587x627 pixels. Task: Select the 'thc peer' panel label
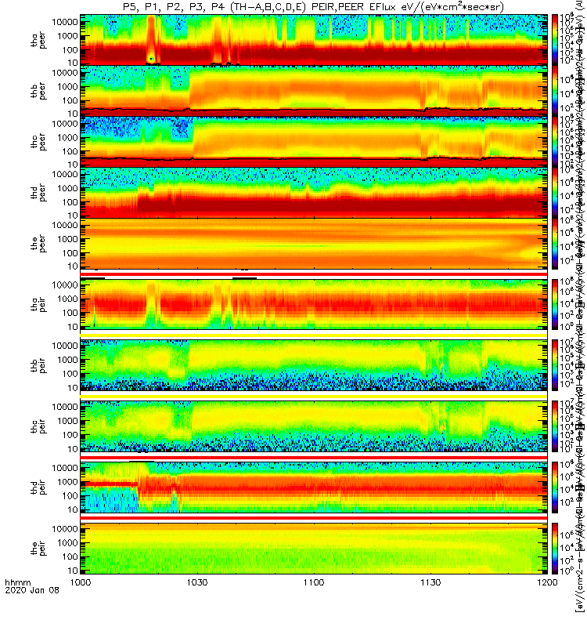click(38, 142)
